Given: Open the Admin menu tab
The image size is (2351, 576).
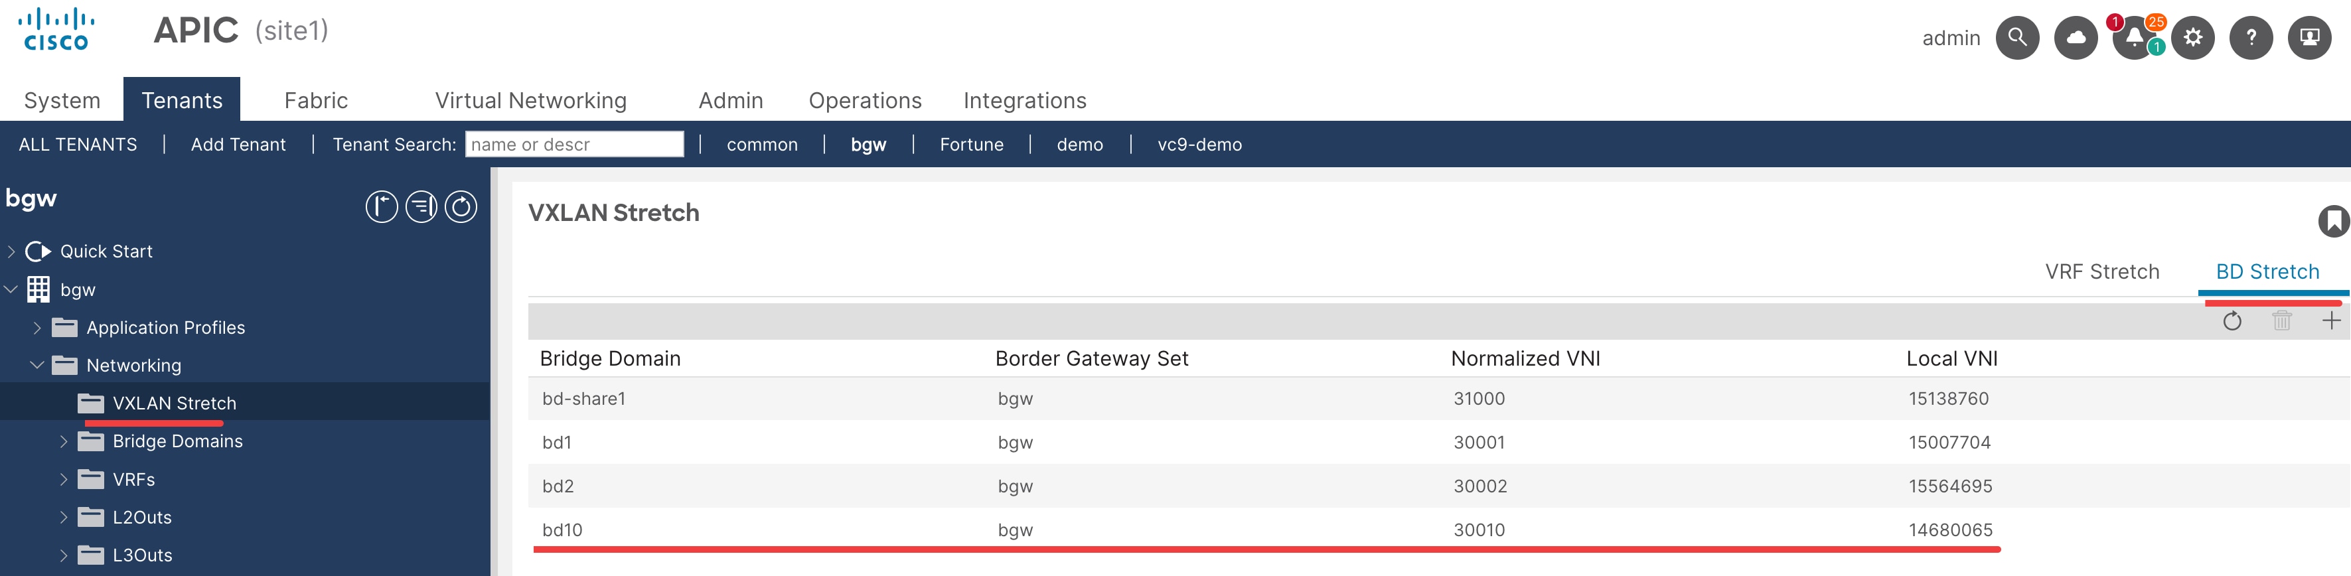Looking at the screenshot, I should (730, 100).
